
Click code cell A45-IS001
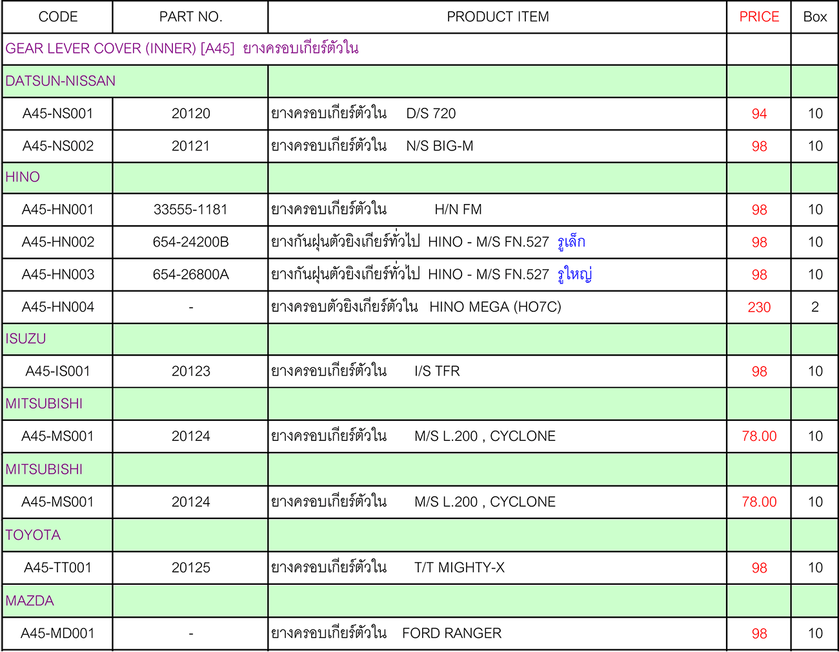[58, 371]
